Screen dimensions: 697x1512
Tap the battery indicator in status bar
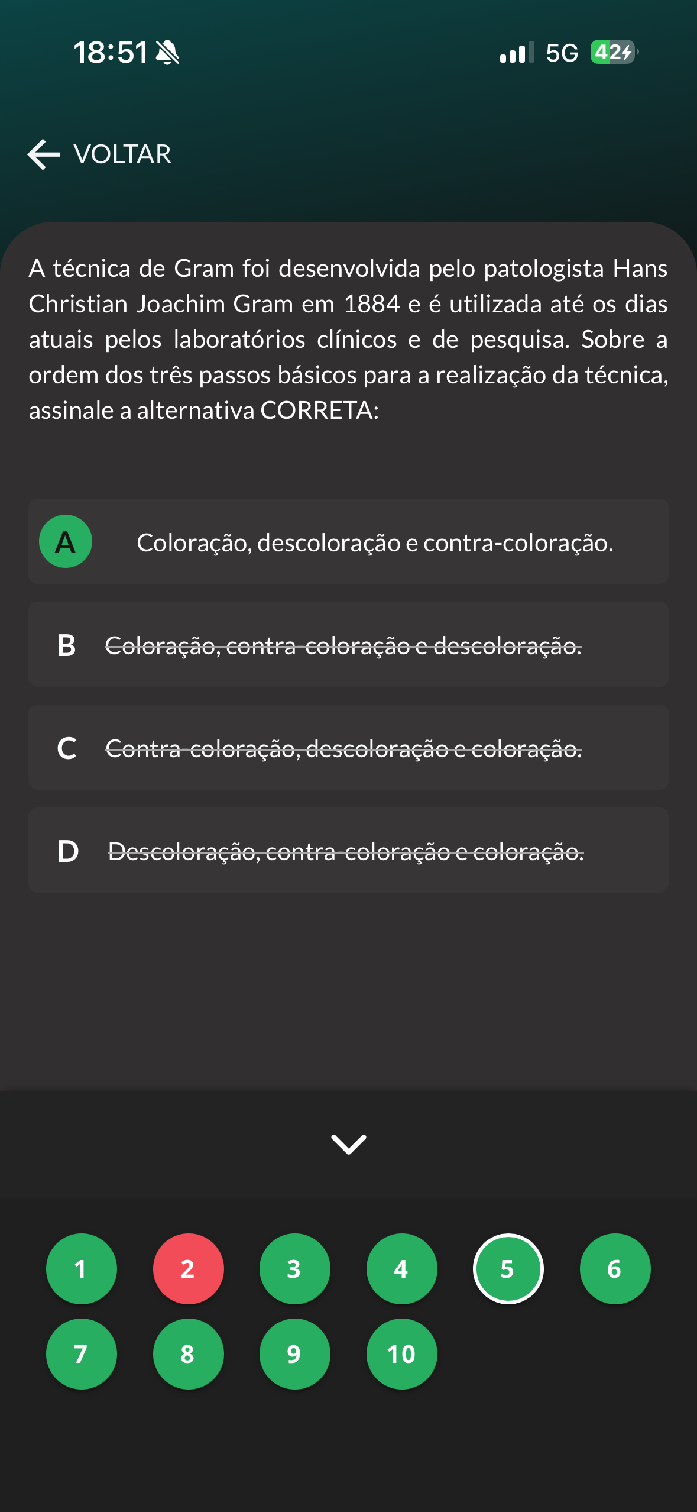point(614,53)
